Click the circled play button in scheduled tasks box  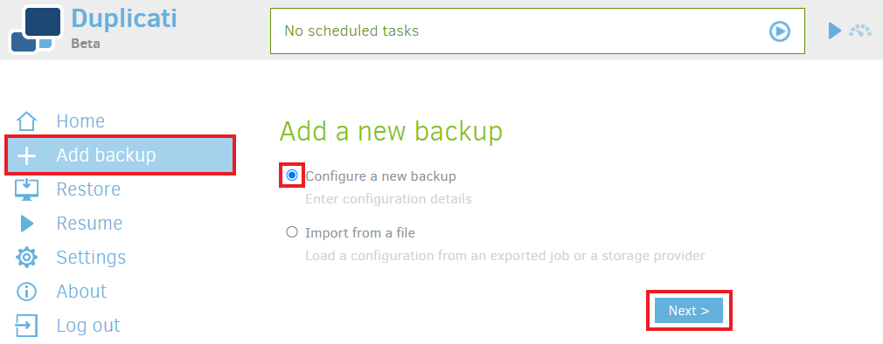click(779, 31)
